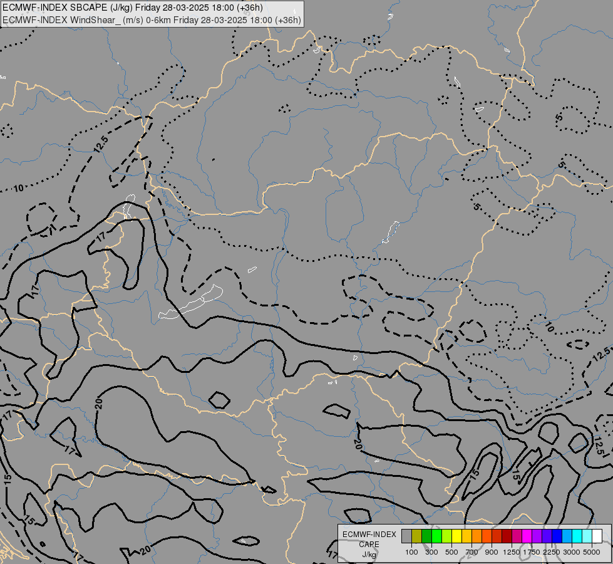This screenshot has height=564, width=613.
Task: Click the SBCAPE title line at top
Action: tap(133, 8)
